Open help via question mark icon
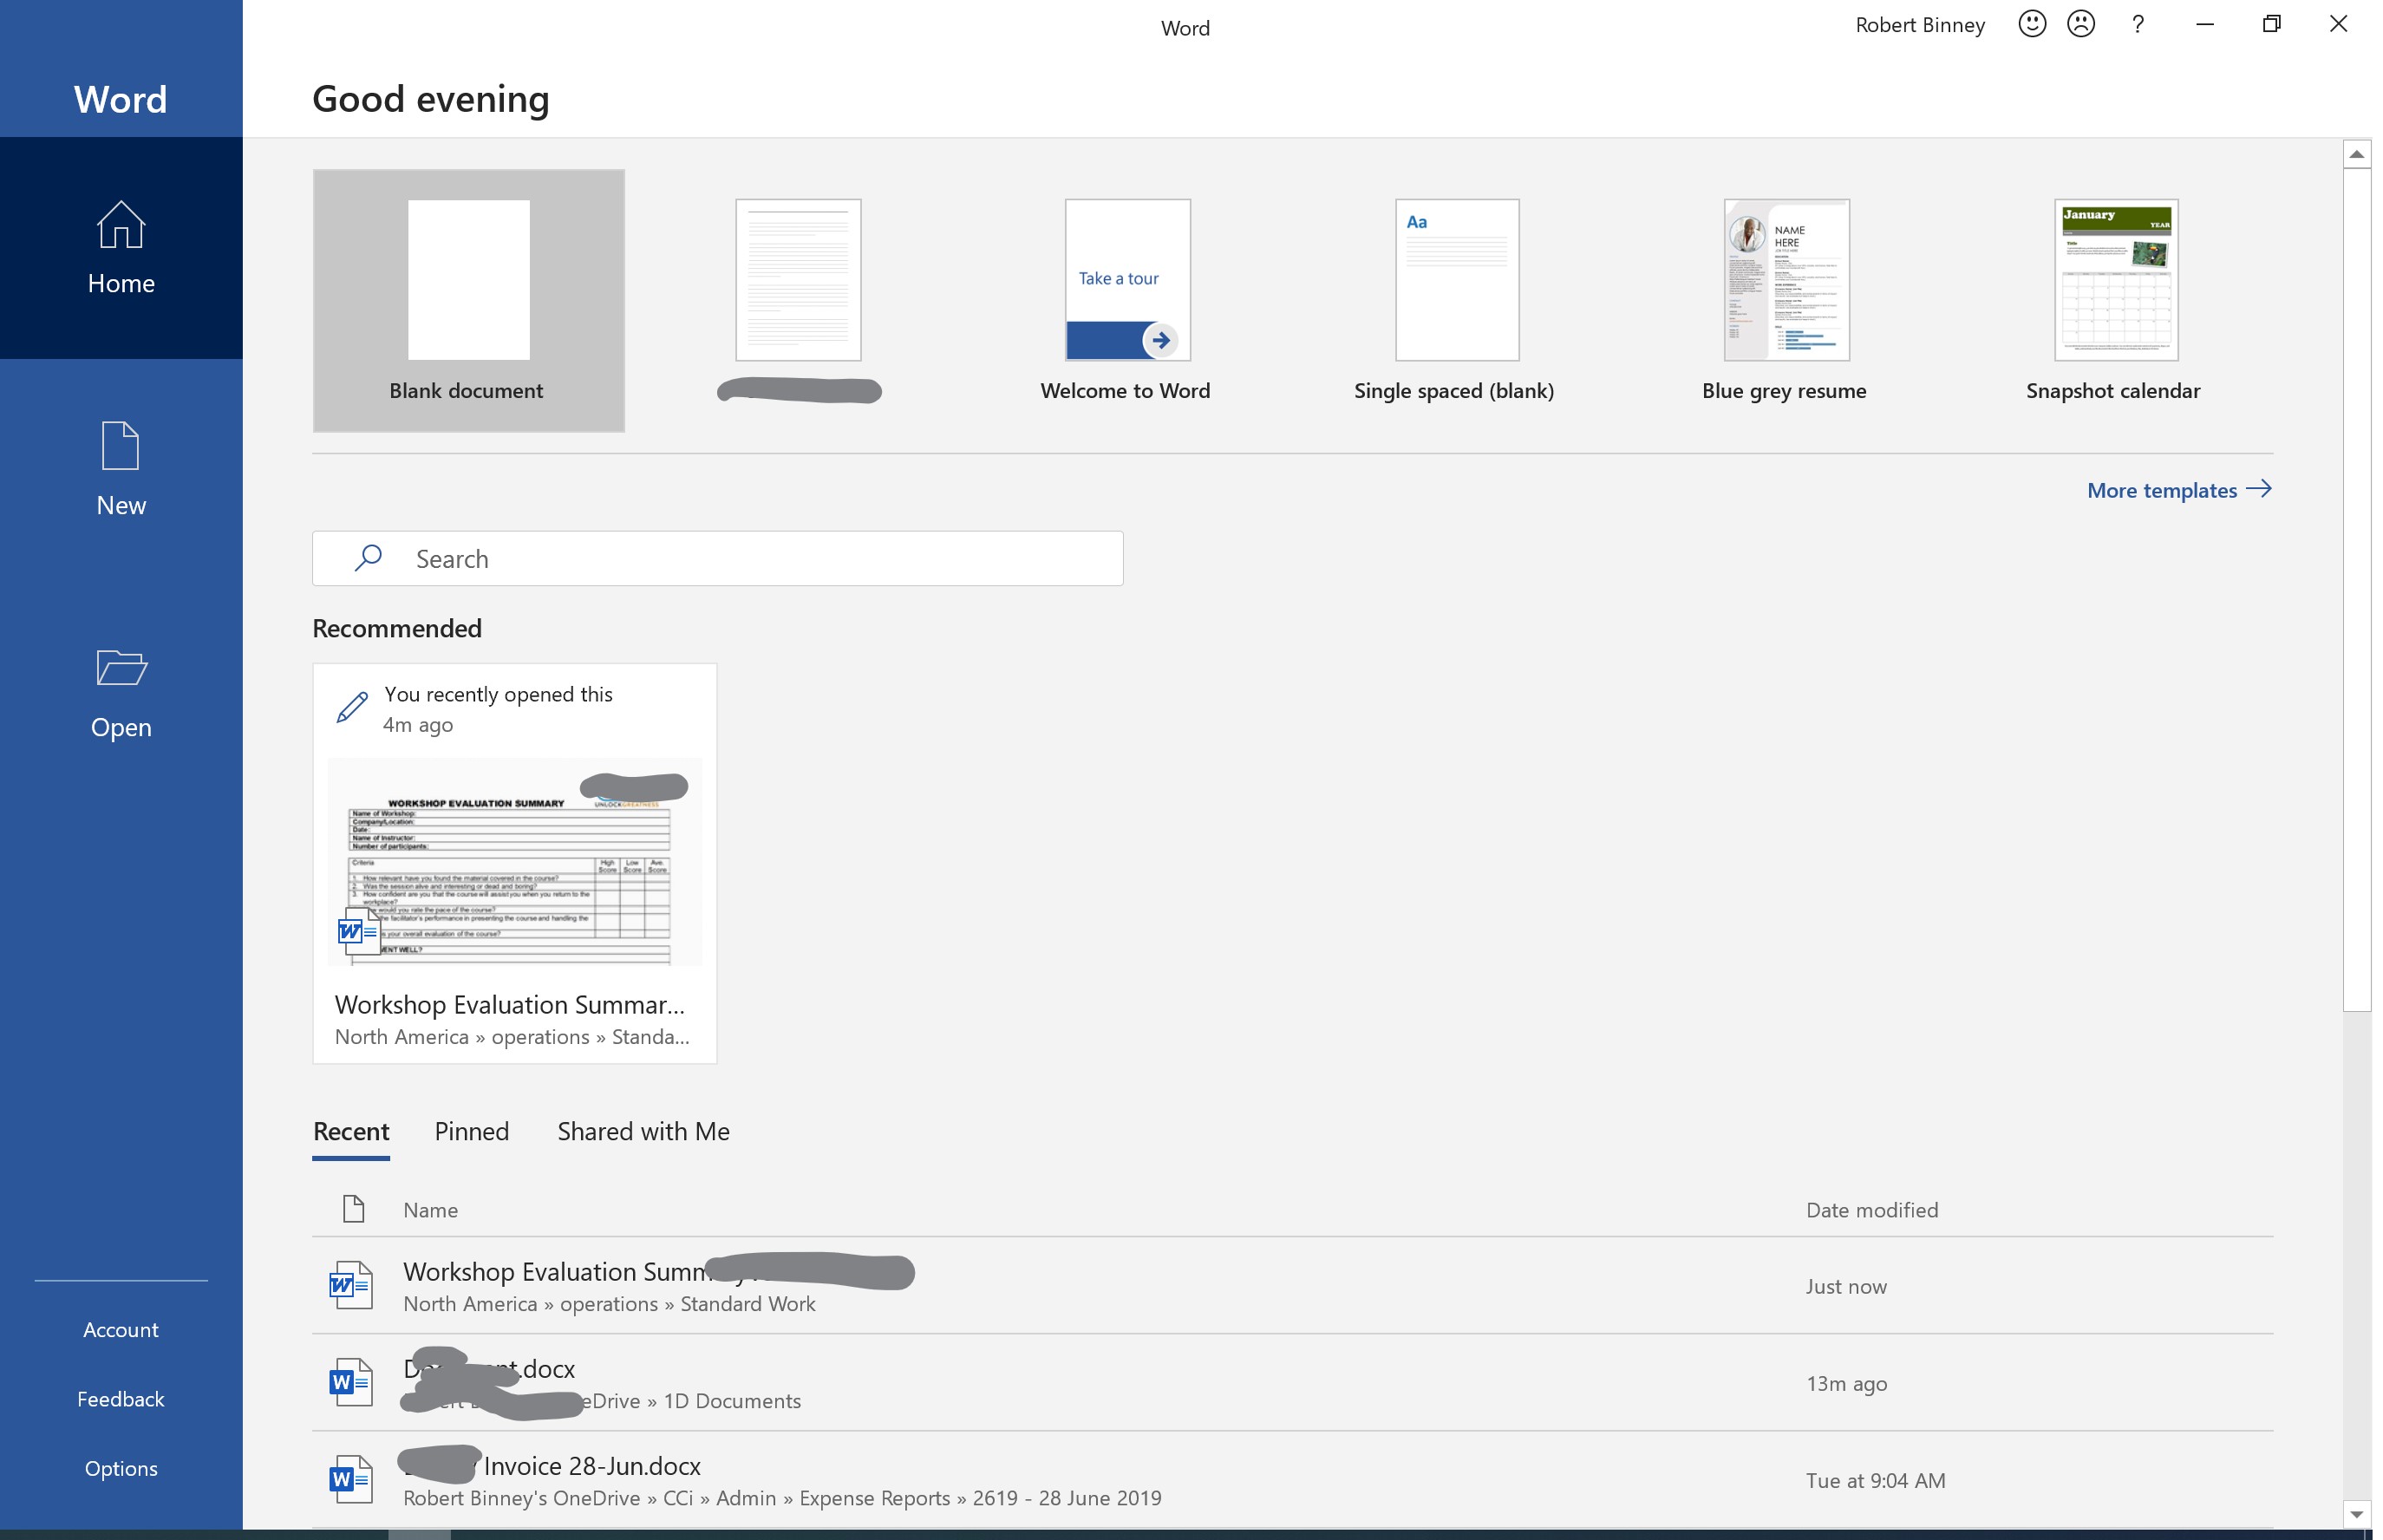The width and height of the screenshot is (2383, 1540). tap(2137, 24)
